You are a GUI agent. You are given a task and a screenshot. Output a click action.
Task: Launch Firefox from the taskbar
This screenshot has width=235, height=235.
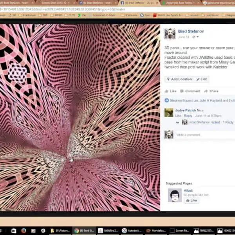click(x=23, y=231)
